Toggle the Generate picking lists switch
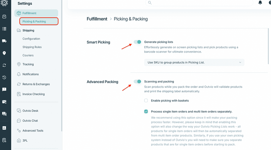 (x=137, y=42)
